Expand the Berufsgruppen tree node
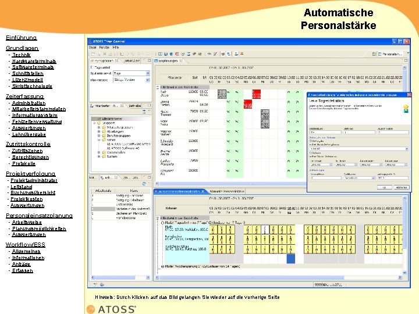Screen dimensions: 419x314 pos(99,135)
